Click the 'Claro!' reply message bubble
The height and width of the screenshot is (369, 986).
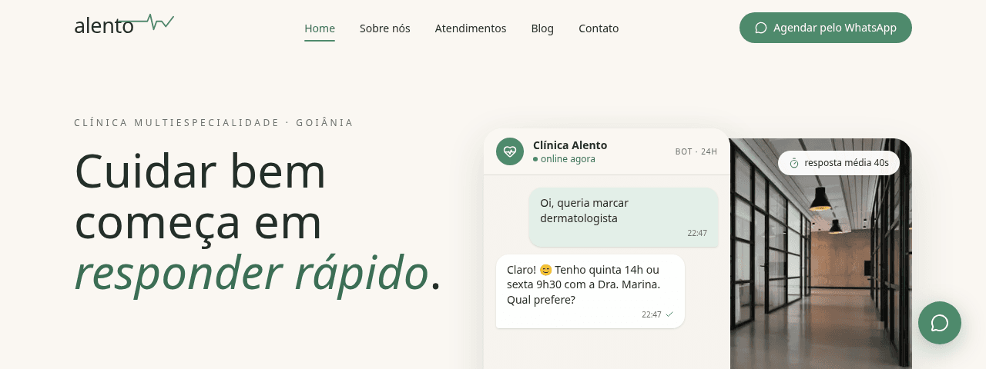tap(590, 291)
